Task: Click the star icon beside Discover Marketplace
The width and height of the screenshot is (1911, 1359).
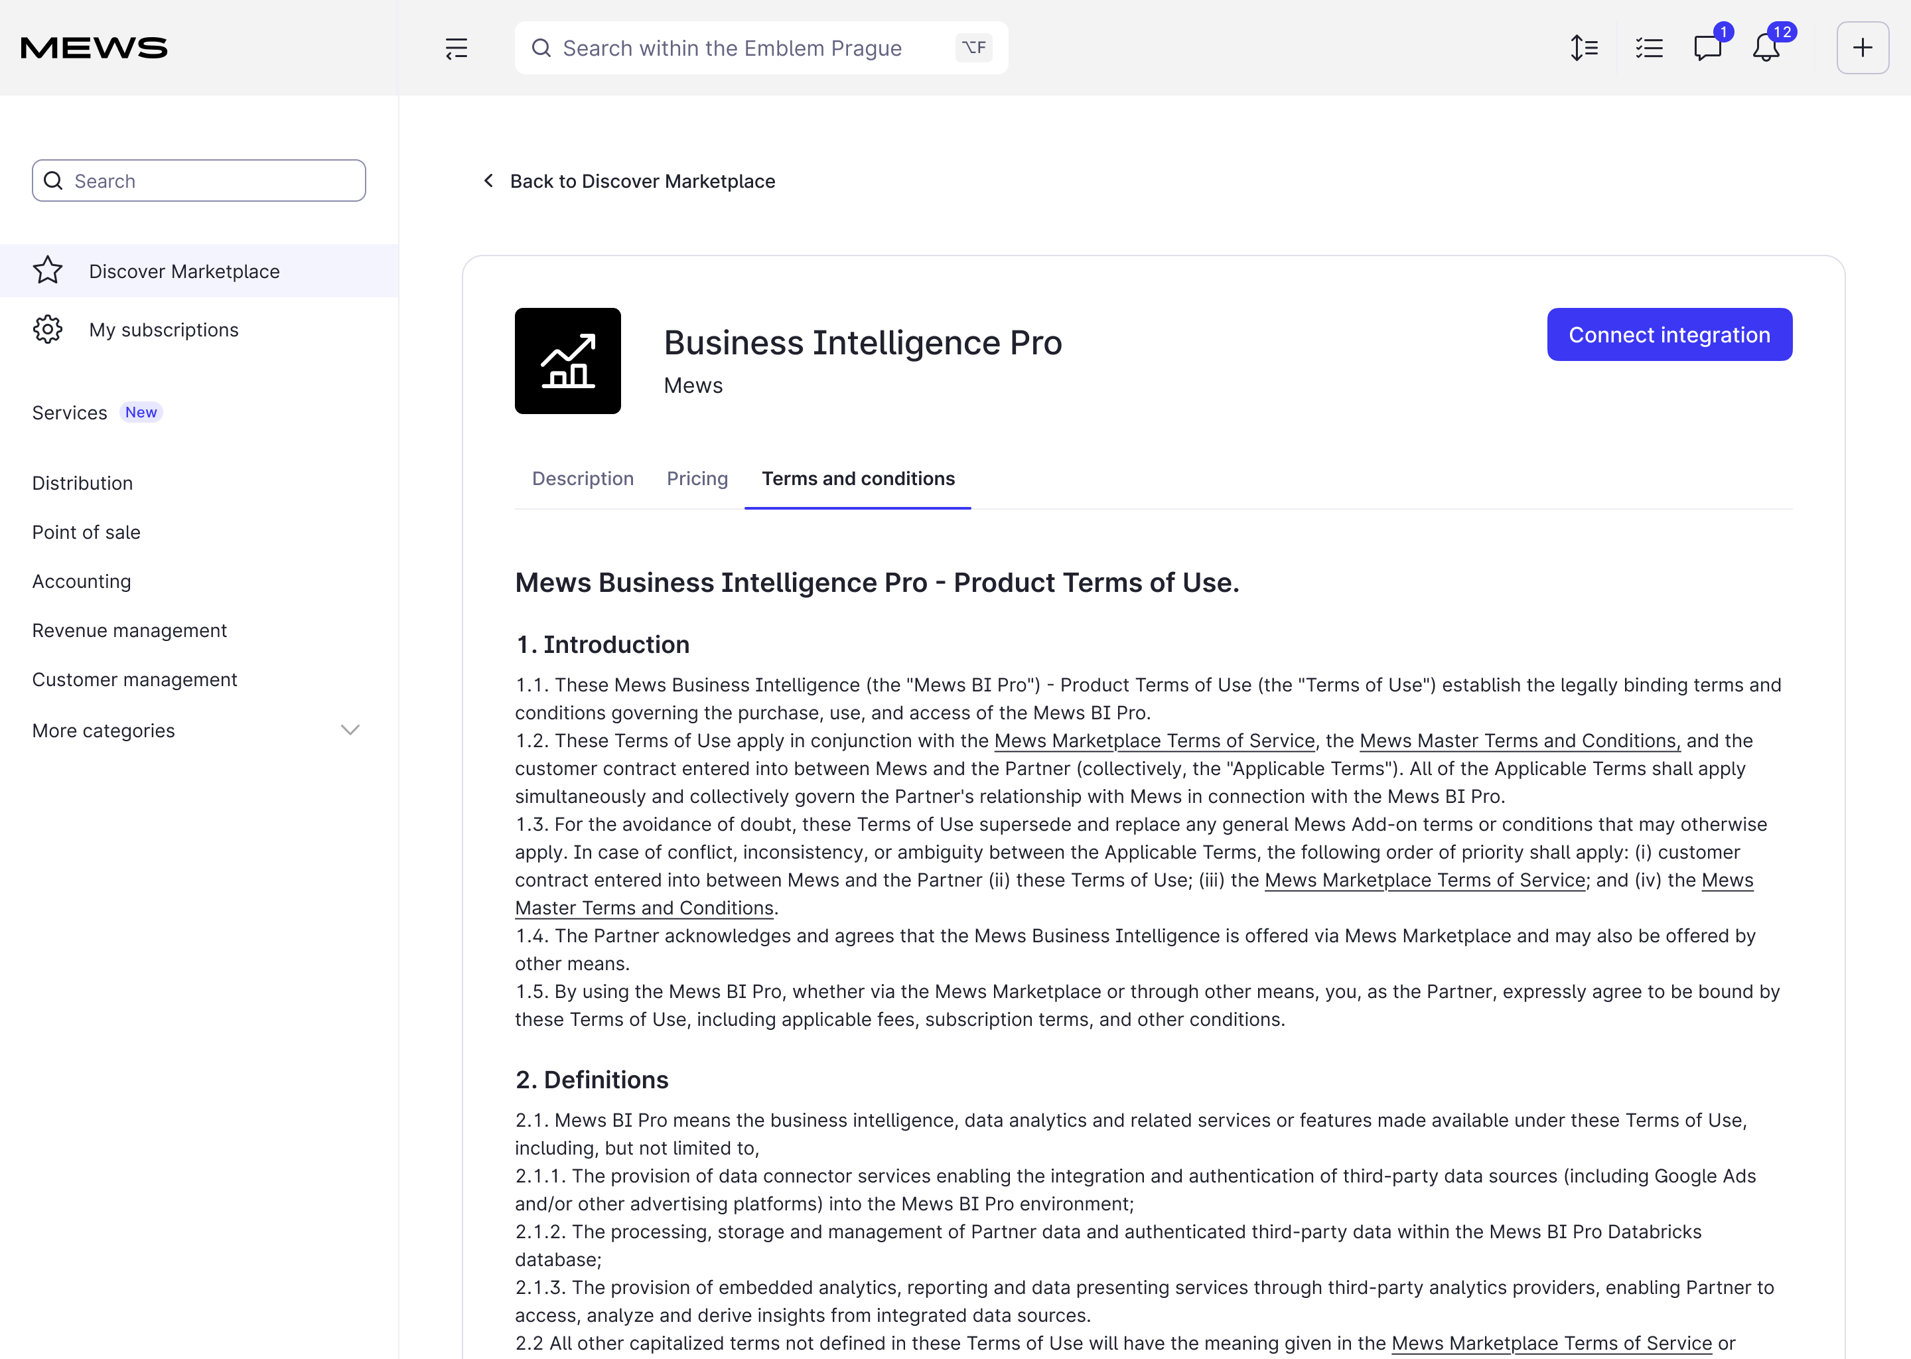Action: coord(48,270)
